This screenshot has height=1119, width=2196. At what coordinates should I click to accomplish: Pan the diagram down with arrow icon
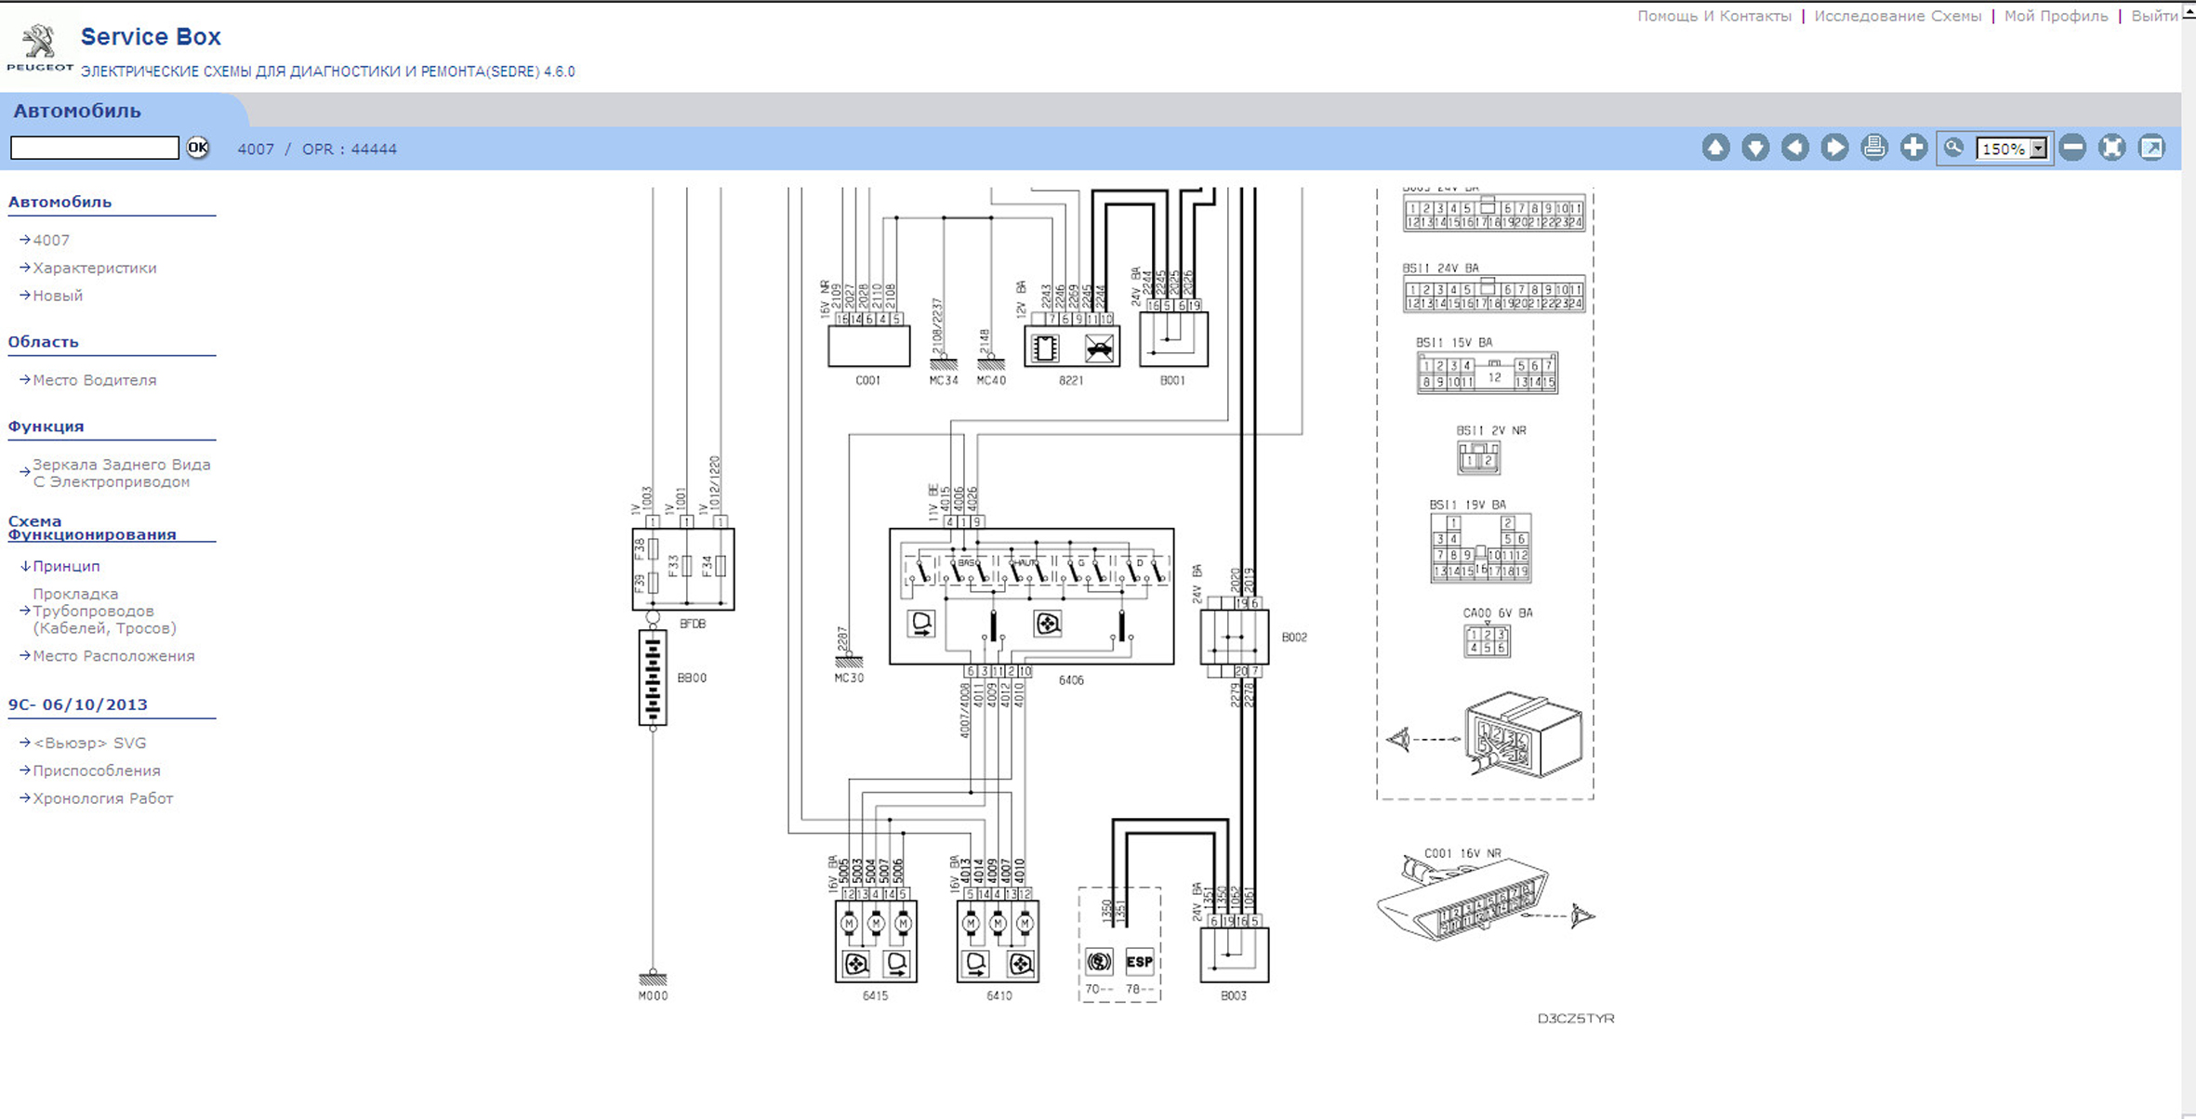click(x=1755, y=148)
